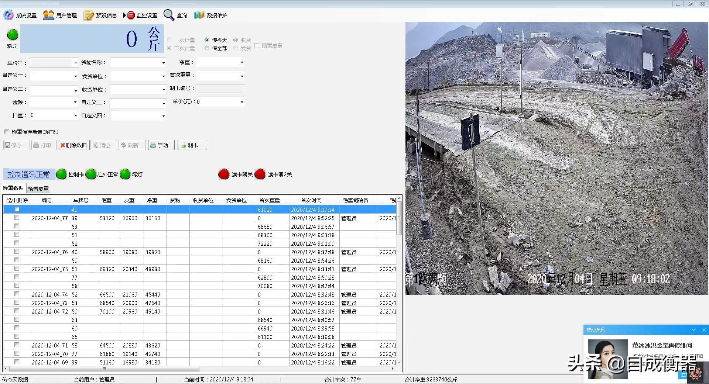Expand the 首次重量 dropdown
709x384 pixels.
click(x=242, y=76)
